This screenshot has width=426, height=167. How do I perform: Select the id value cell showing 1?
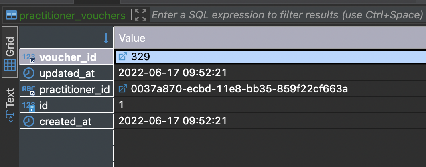point(270,105)
